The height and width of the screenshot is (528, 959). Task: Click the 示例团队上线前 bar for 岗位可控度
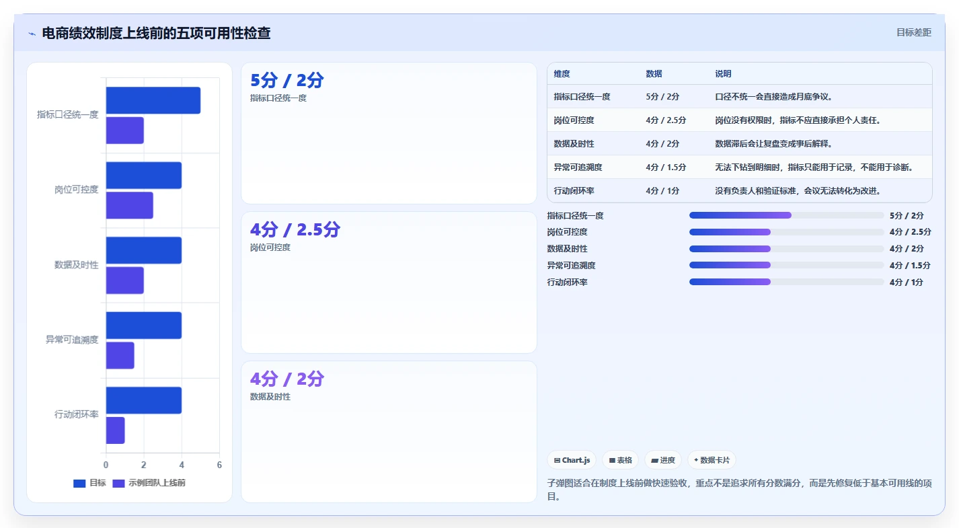tap(129, 205)
